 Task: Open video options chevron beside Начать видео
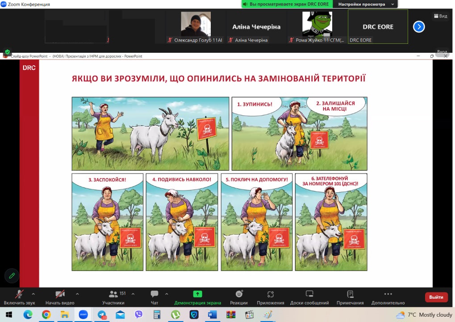pos(77,294)
